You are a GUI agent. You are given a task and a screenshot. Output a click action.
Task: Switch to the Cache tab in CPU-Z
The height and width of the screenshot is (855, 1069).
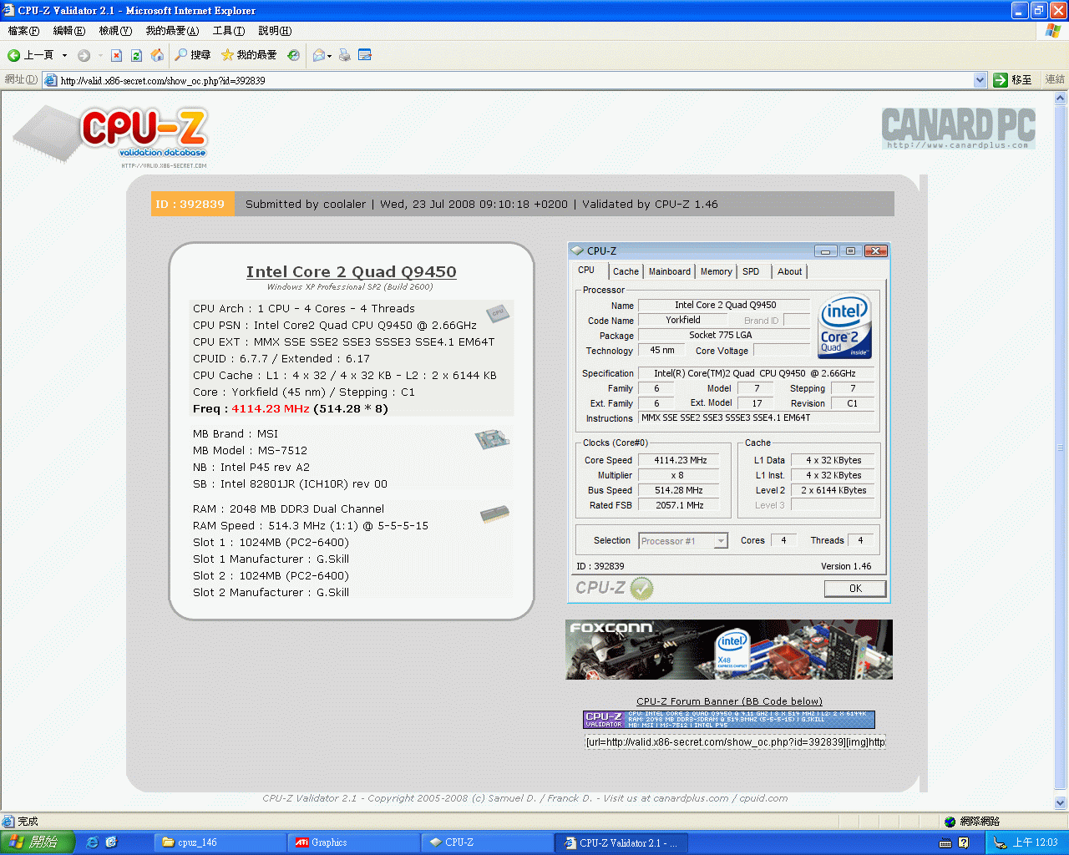click(626, 271)
